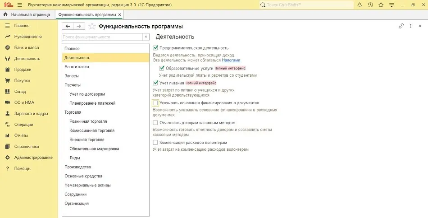Close the form with the X icon

420,26
